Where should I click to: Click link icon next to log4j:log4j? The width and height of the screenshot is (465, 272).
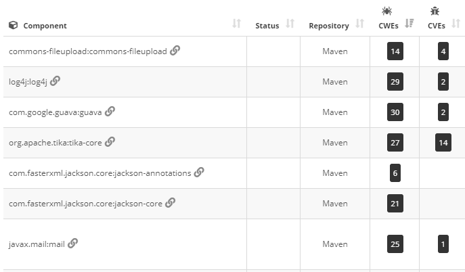pyautogui.click(x=55, y=81)
